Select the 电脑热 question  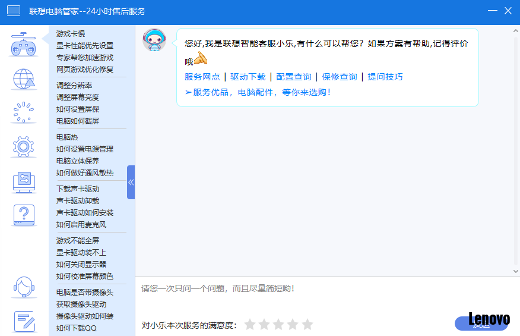[x=67, y=137]
